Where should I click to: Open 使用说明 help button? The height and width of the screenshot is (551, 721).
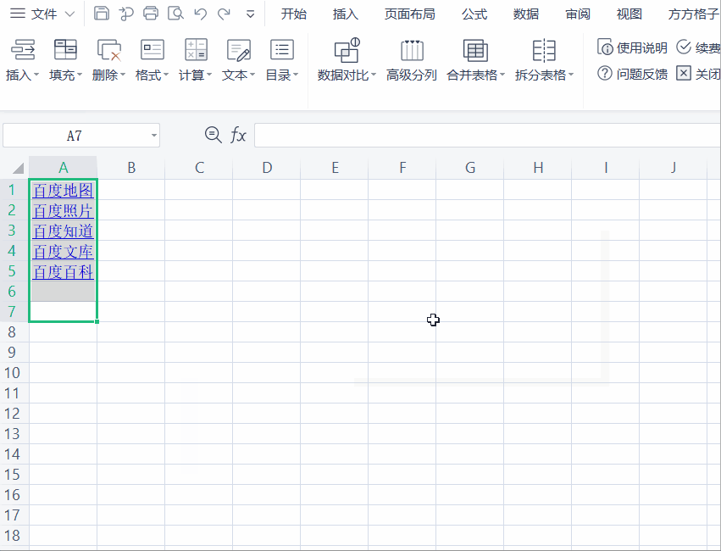(x=632, y=47)
